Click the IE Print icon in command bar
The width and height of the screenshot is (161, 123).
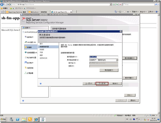coord(128,12)
